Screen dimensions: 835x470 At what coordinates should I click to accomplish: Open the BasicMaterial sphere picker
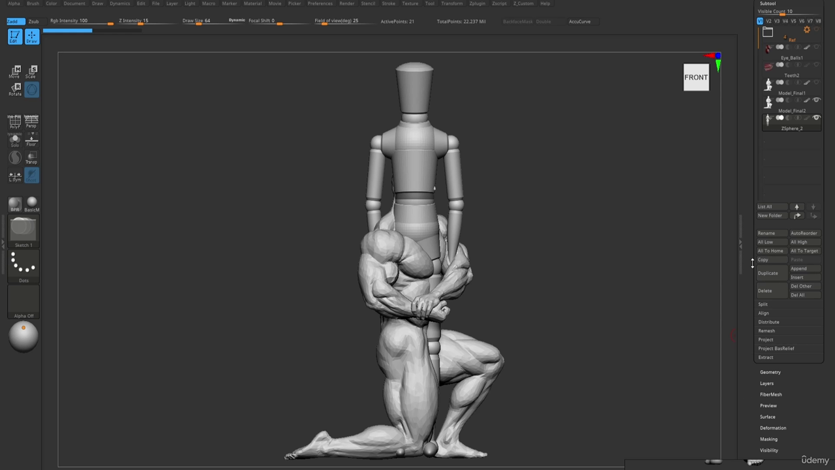(x=32, y=204)
